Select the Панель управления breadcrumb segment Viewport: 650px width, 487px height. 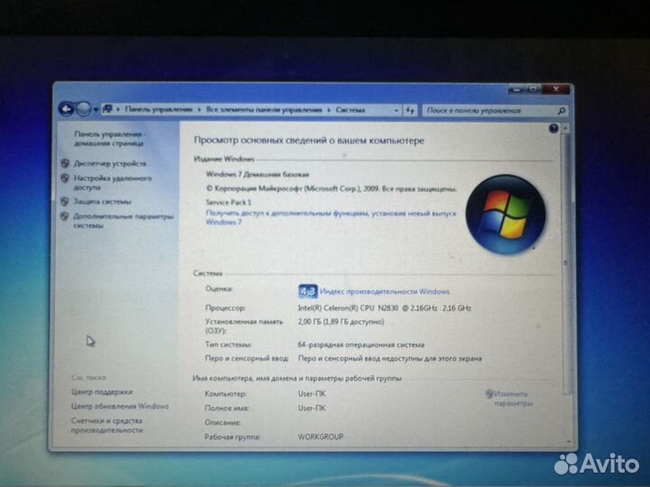158,109
